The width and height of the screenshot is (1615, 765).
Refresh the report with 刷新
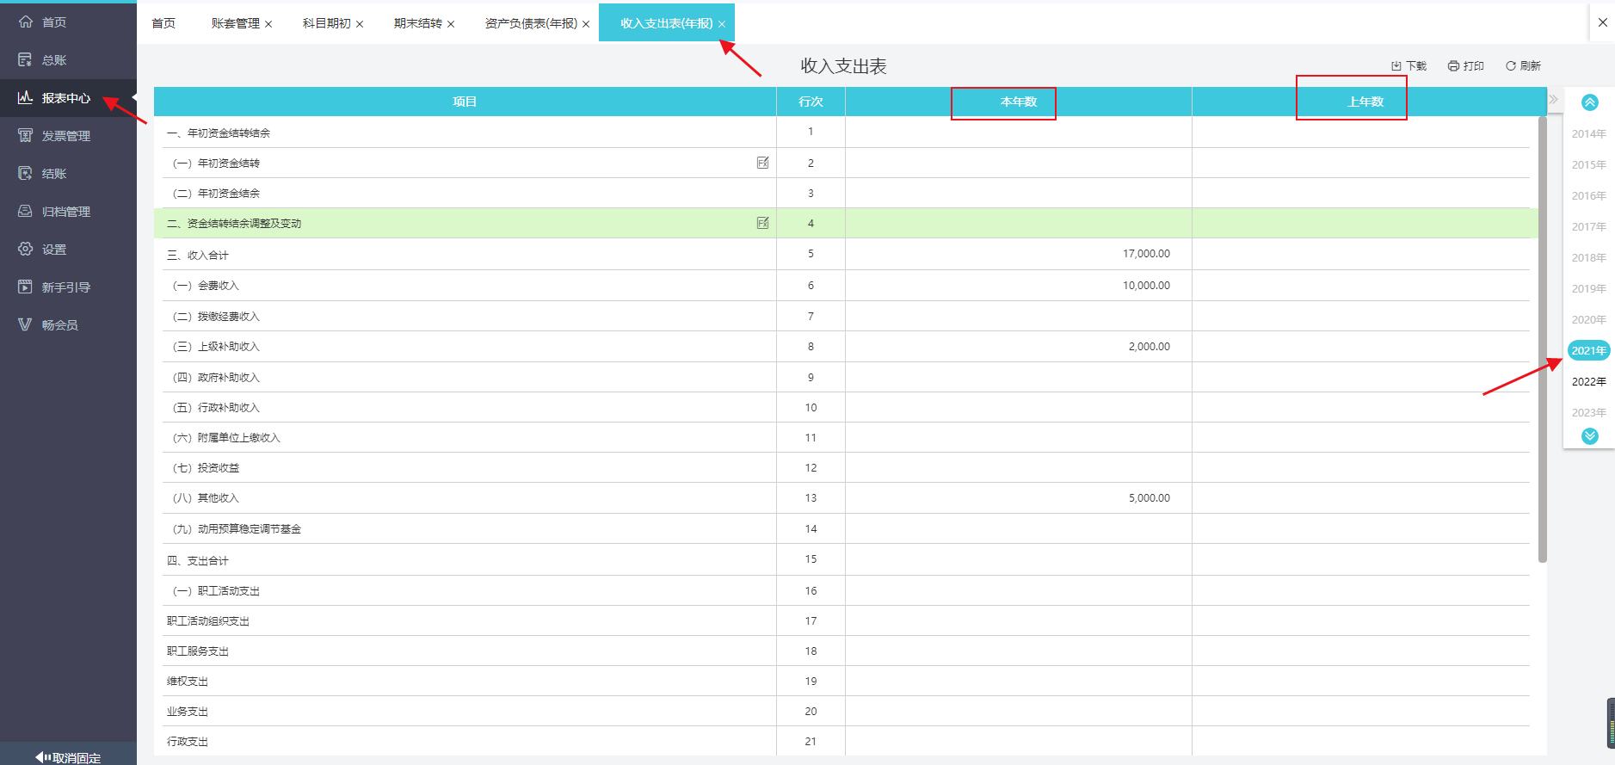pos(1523,66)
